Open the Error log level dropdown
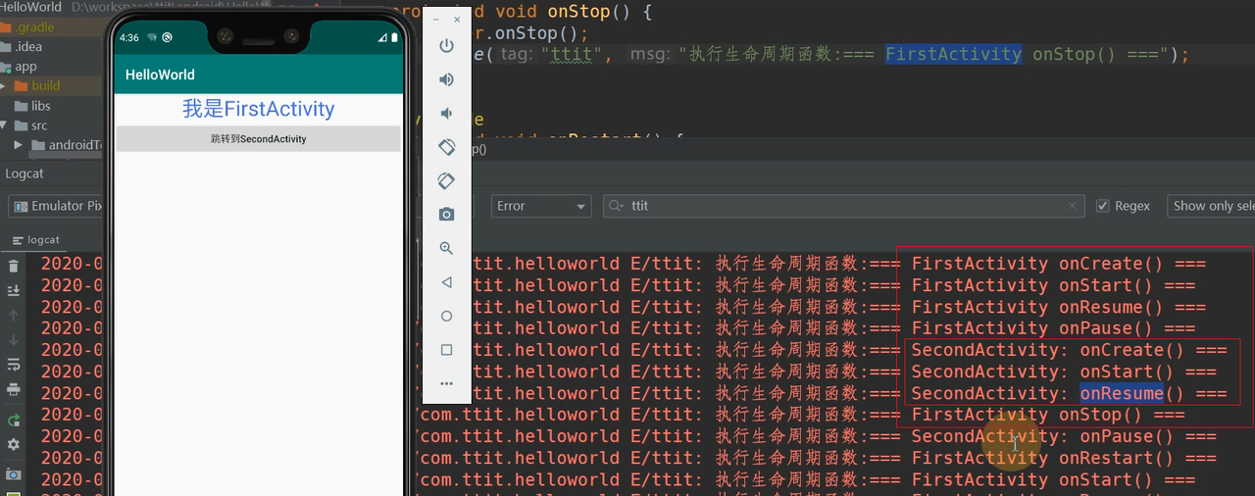This screenshot has width=1255, height=496. coord(540,206)
